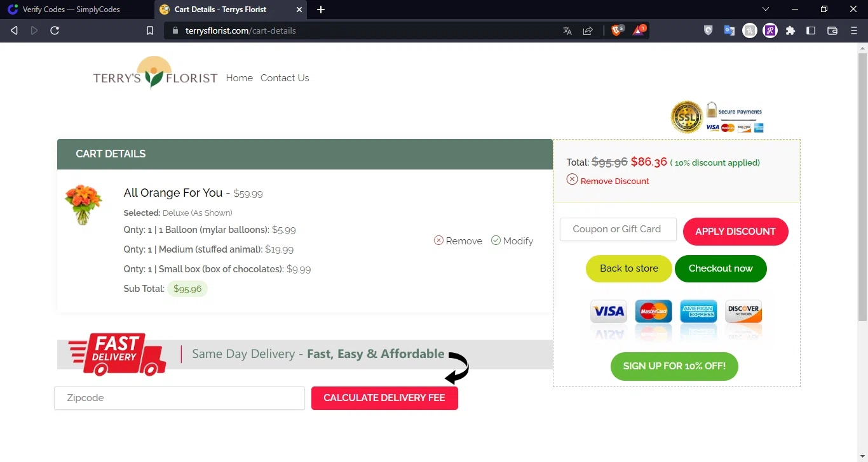Screen dimensions: 868x462
Task: Click the APPLY DISCOUNT button
Action: point(736,232)
